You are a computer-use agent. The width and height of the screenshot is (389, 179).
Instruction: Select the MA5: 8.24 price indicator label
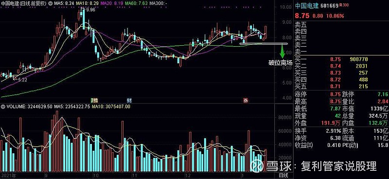(x=64, y=4)
